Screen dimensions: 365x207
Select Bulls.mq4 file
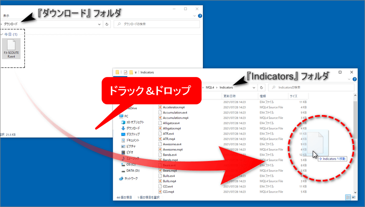point(170,181)
